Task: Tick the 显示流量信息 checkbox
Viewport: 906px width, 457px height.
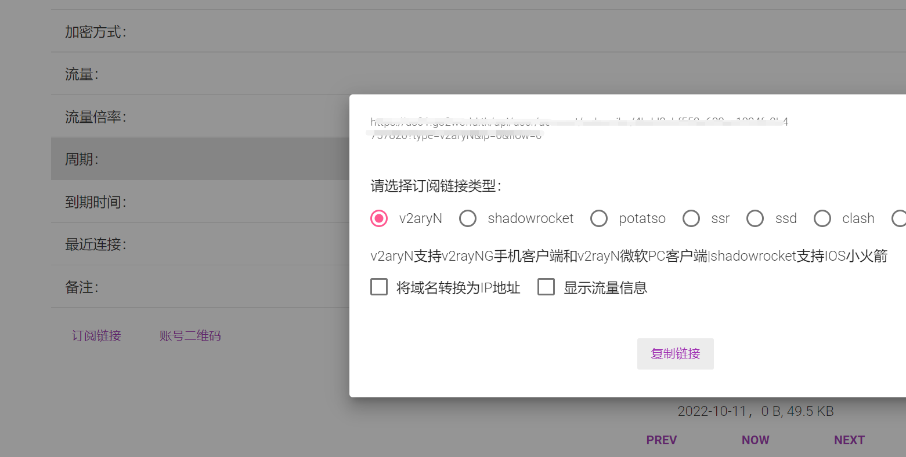Action: [x=546, y=287]
